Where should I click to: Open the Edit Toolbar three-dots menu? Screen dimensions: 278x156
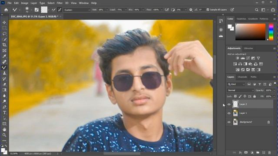tap(4, 141)
